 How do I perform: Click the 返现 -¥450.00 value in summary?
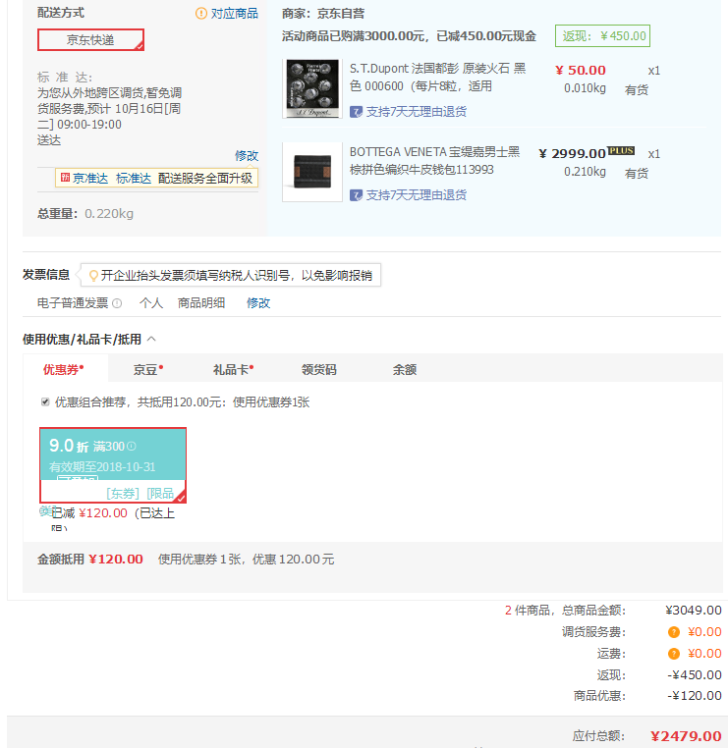[x=695, y=675]
